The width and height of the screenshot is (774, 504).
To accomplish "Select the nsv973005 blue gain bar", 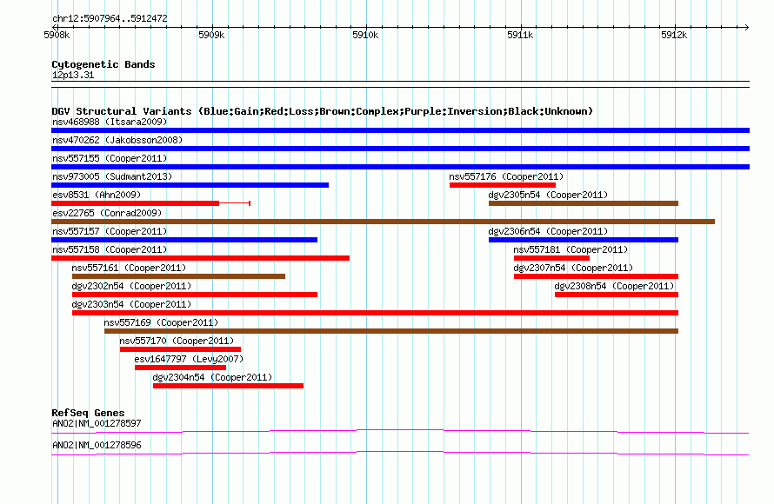I will tap(190, 185).
